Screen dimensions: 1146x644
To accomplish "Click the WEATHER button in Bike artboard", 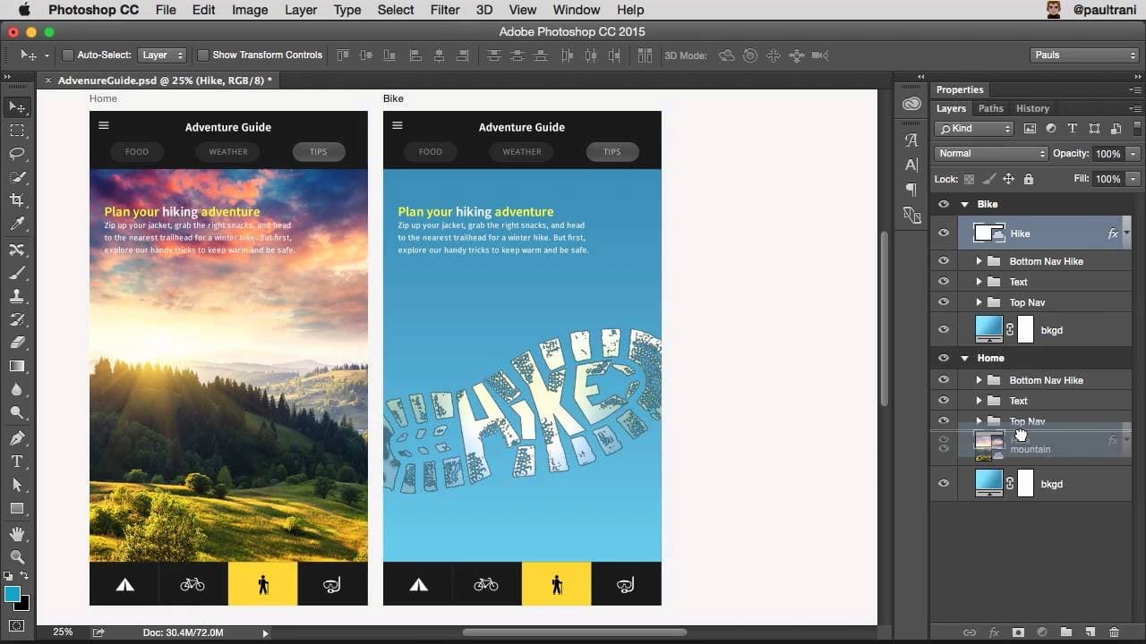I will [x=522, y=152].
